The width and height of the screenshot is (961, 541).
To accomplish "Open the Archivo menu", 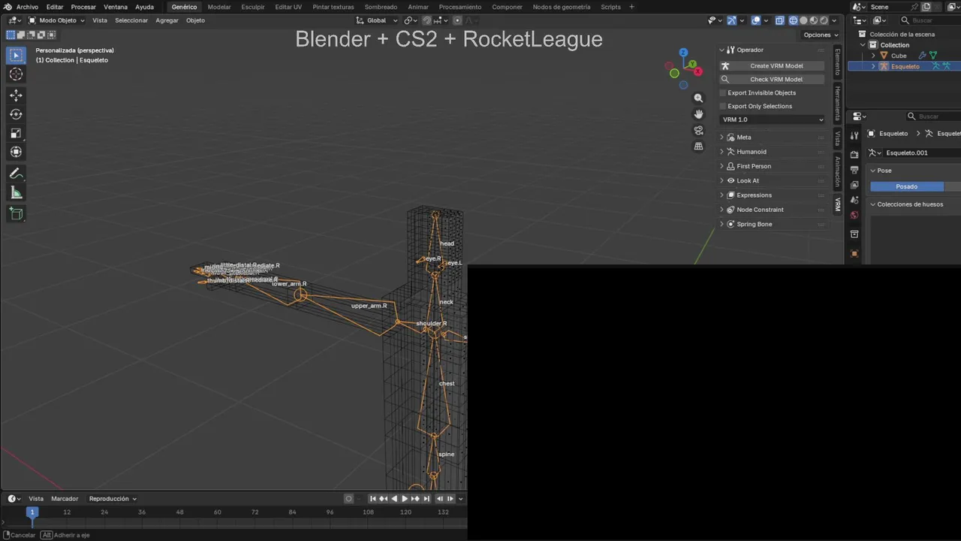I will (27, 7).
